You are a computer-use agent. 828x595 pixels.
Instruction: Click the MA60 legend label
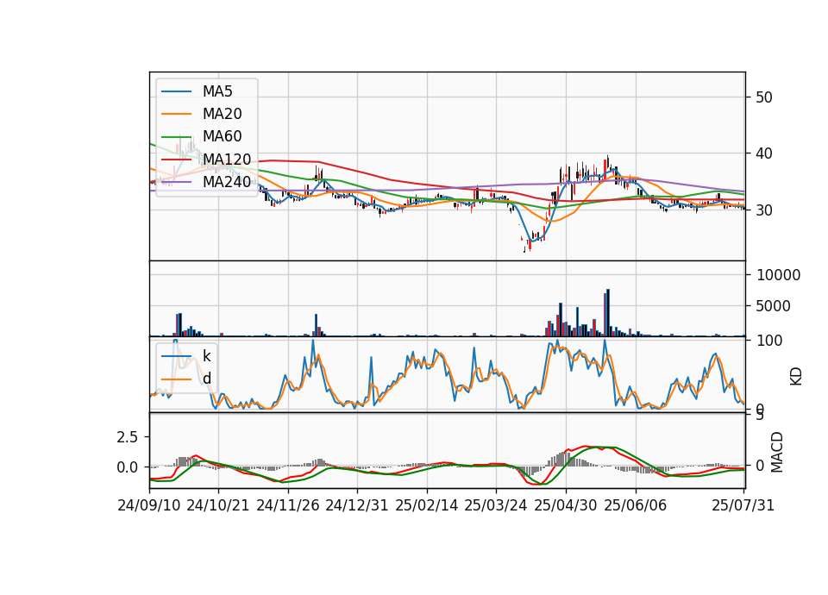pyautogui.click(x=222, y=136)
